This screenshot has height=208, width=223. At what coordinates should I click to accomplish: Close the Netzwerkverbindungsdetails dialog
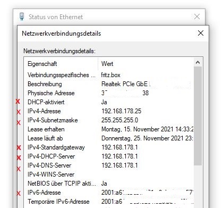[201, 33]
